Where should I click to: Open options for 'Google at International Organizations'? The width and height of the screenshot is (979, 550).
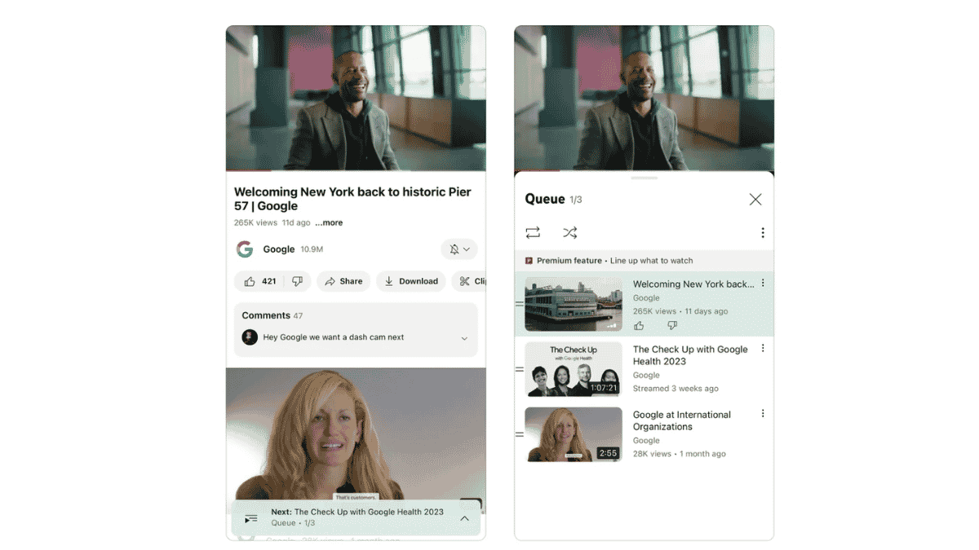click(x=763, y=414)
